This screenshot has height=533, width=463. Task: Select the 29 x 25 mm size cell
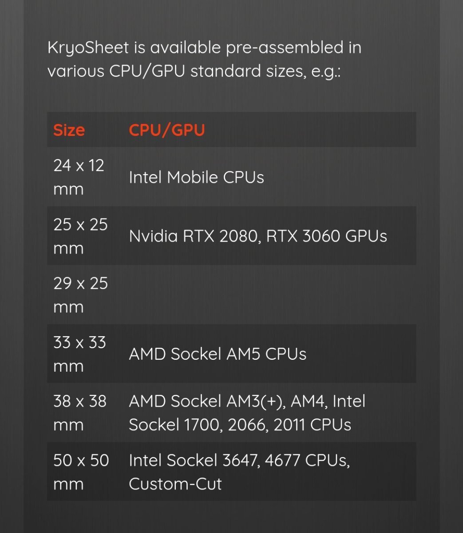80,295
